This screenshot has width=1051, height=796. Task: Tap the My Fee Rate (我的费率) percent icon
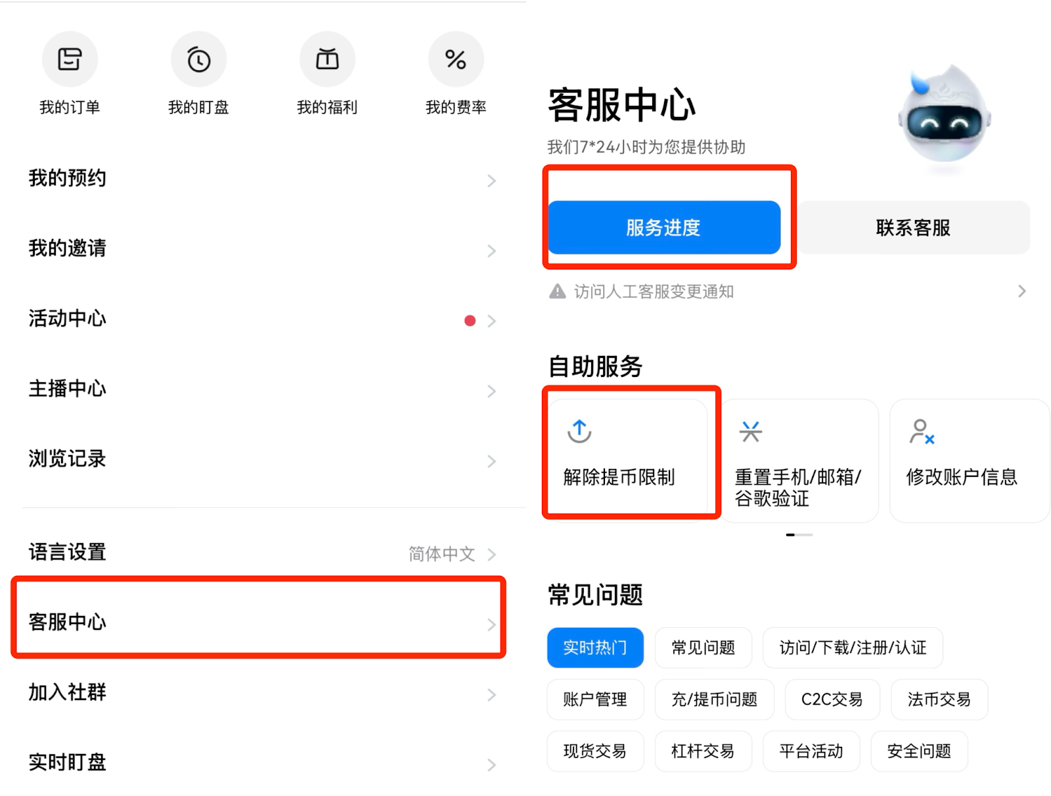455,60
